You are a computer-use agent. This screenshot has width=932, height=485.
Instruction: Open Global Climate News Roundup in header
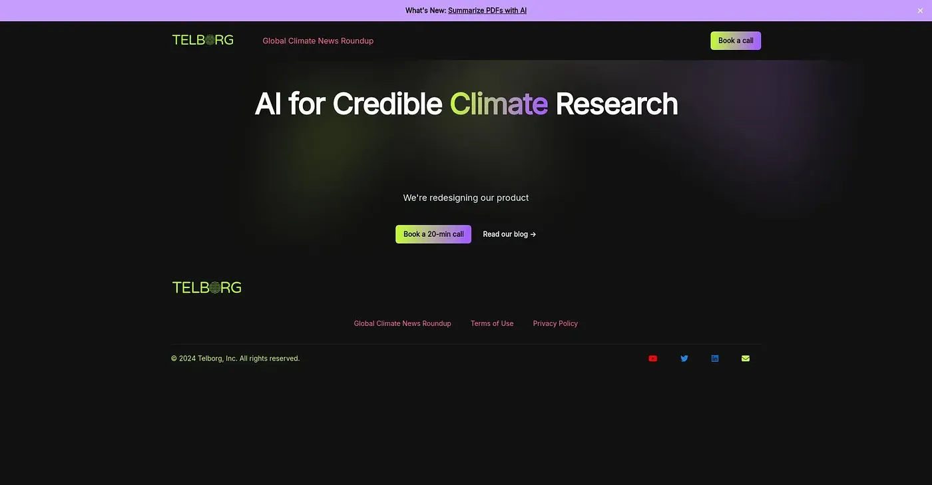[318, 41]
